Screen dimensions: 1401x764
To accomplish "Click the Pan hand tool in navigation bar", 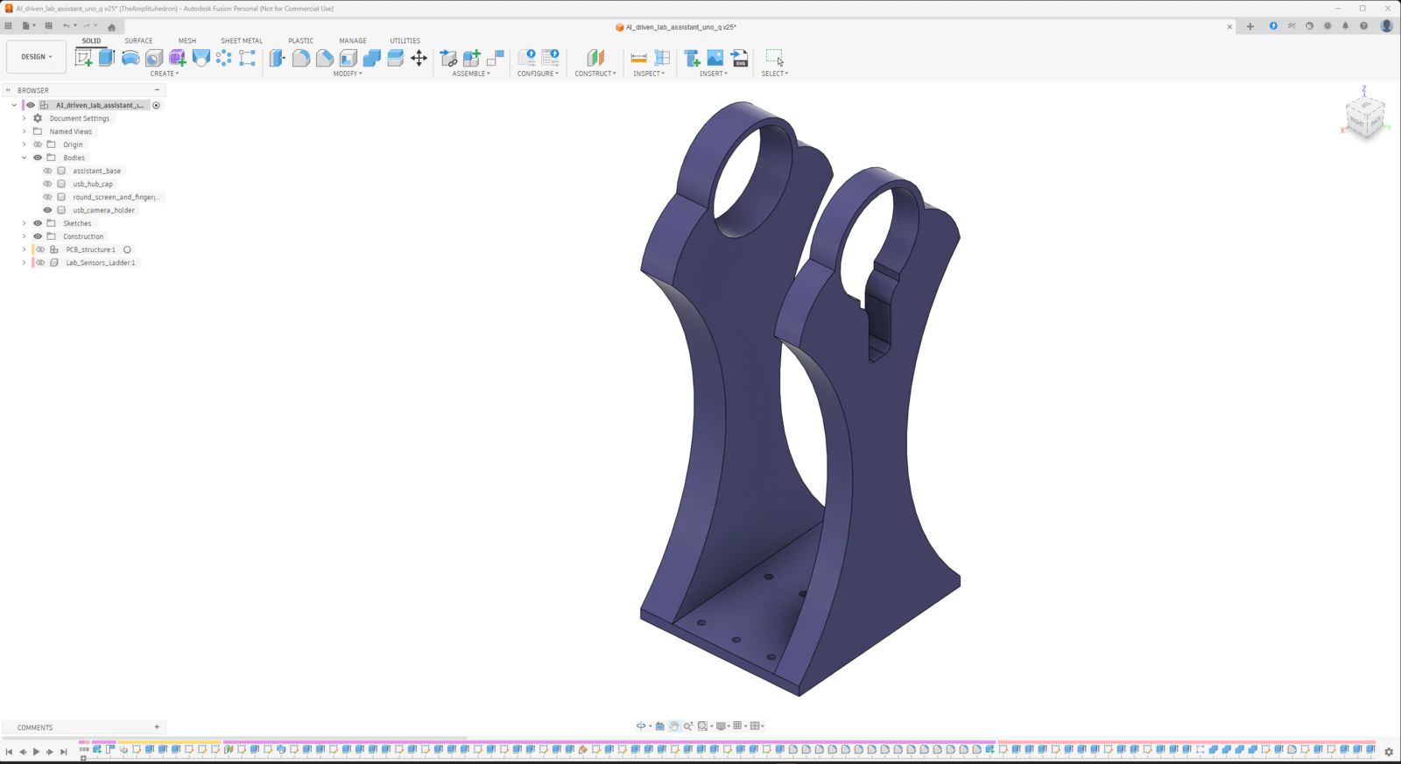I will [674, 725].
